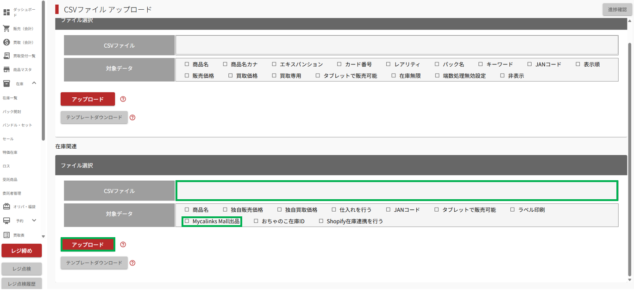
Task: Click the 進捗確認 button at top right
Action: coord(617,10)
